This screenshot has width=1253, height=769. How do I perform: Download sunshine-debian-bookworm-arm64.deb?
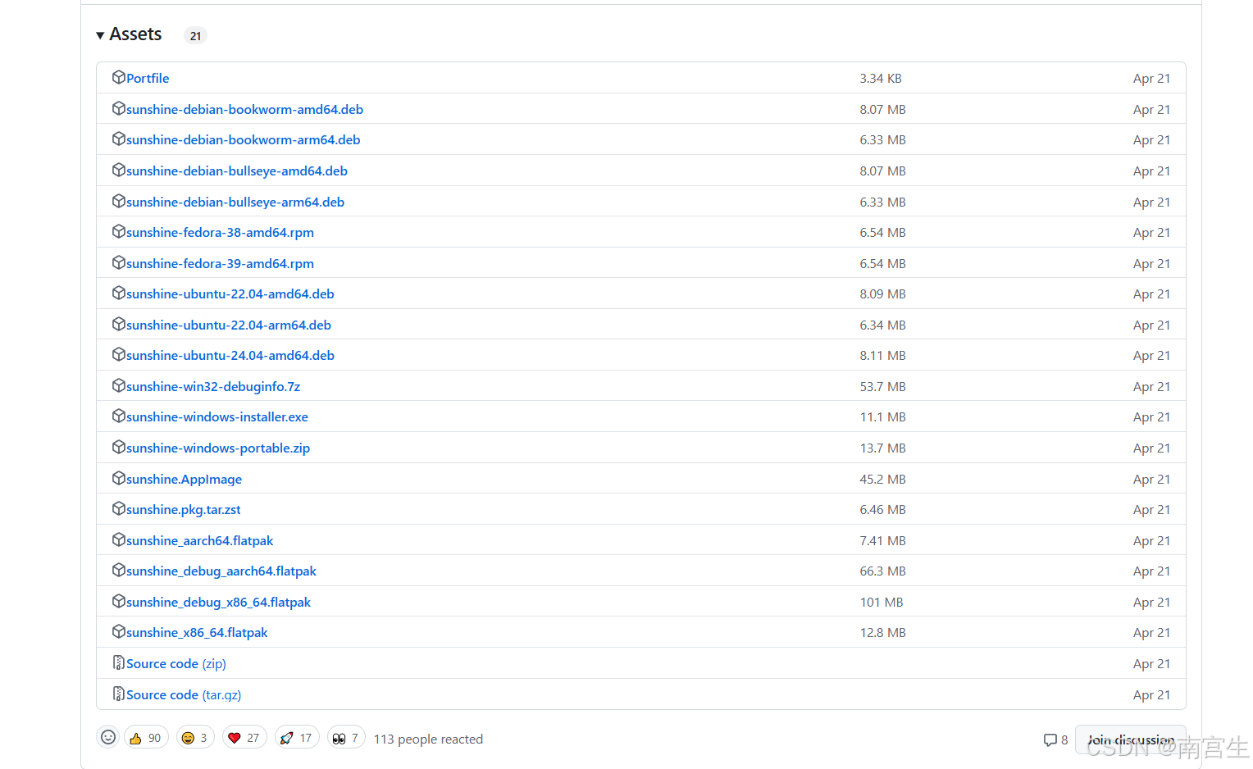[x=244, y=139]
